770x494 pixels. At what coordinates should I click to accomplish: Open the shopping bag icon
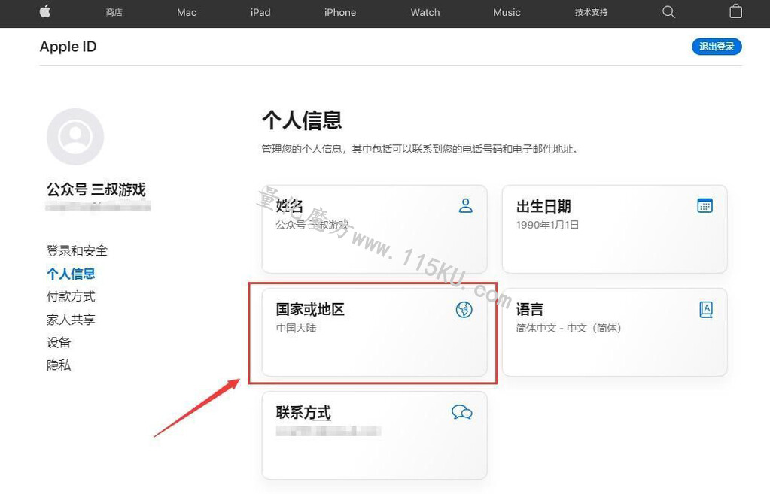click(x=735, y=11)
